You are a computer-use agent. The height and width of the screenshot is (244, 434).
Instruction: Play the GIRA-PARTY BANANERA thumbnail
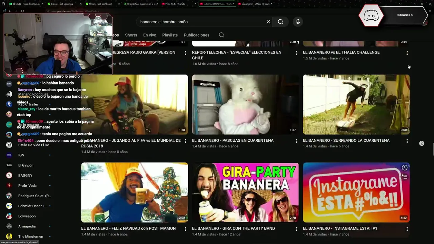(x=245, y=192)
